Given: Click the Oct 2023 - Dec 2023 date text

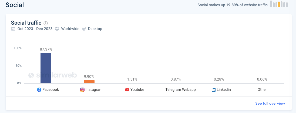Looking at the screenshot, I should [x=35, y=29].
